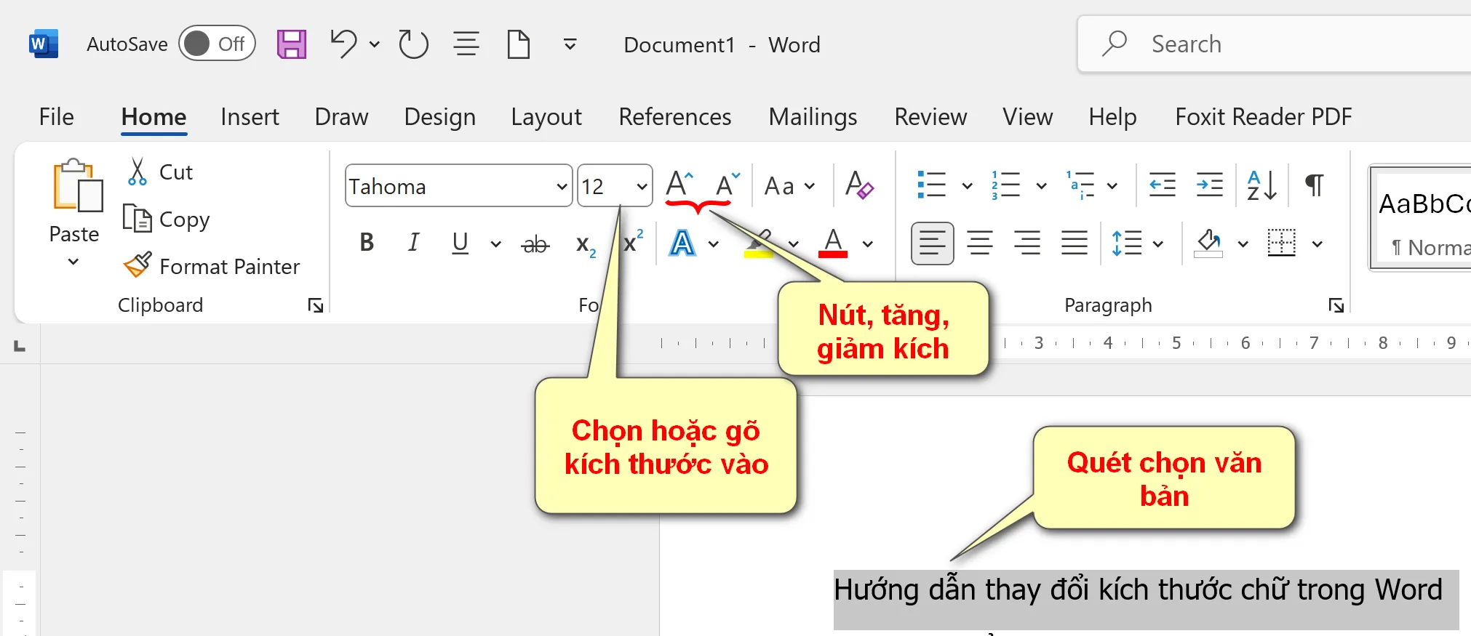Center align text
The image size is (1471, 636).
979,243
